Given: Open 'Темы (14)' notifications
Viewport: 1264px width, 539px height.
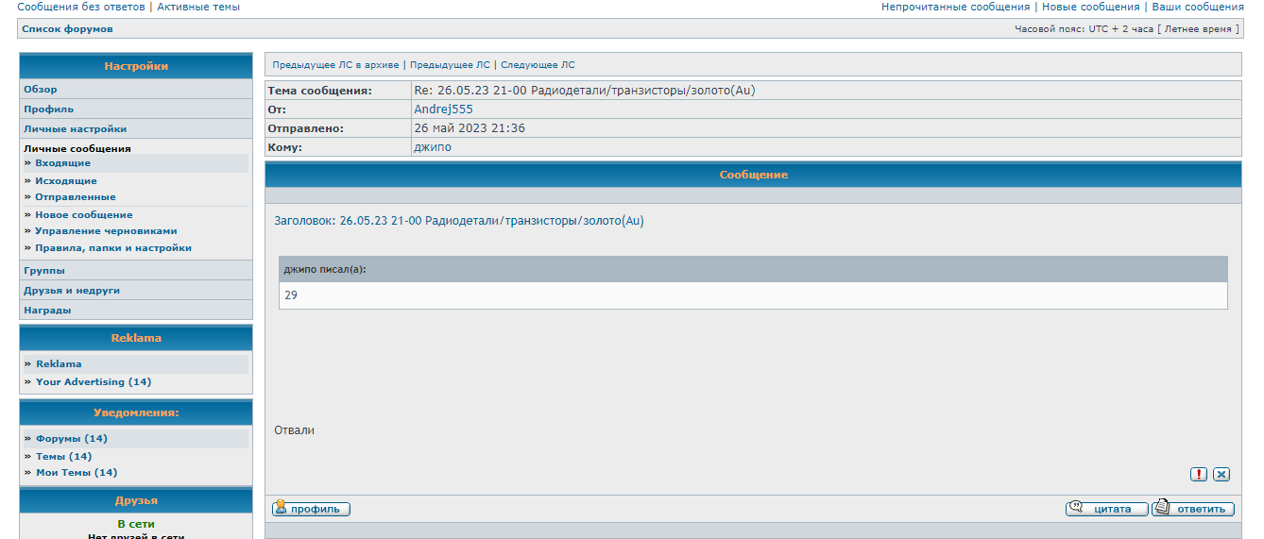Looking at the screenshot, I should pyautogui.click(x=63, y=456).
